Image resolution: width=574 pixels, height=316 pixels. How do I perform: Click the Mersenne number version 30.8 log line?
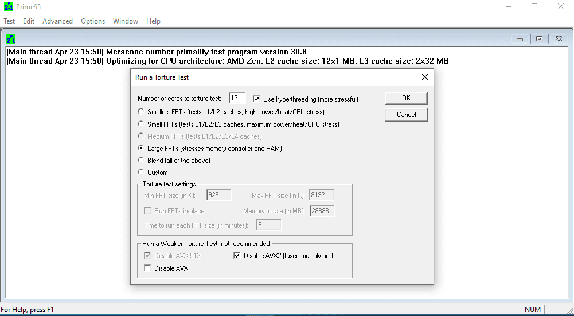point(157,52)
